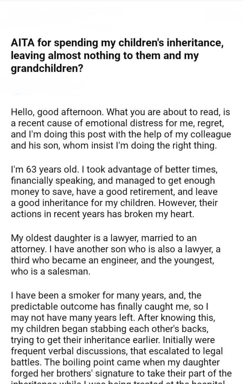The image size is (243, 384).
Task: Click the line "who is a salesman."
Action: (x=51, y=272)
